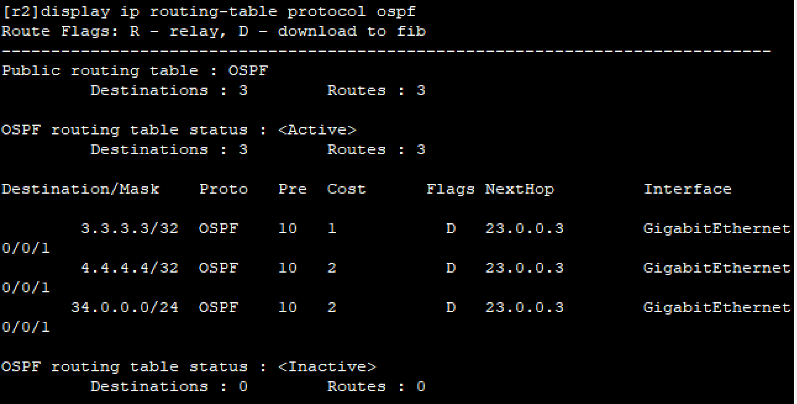Viewport: 797px width, 404px height.
Task: Click the D flag in the 34.0.0.0/24 row
Action: 451,308
